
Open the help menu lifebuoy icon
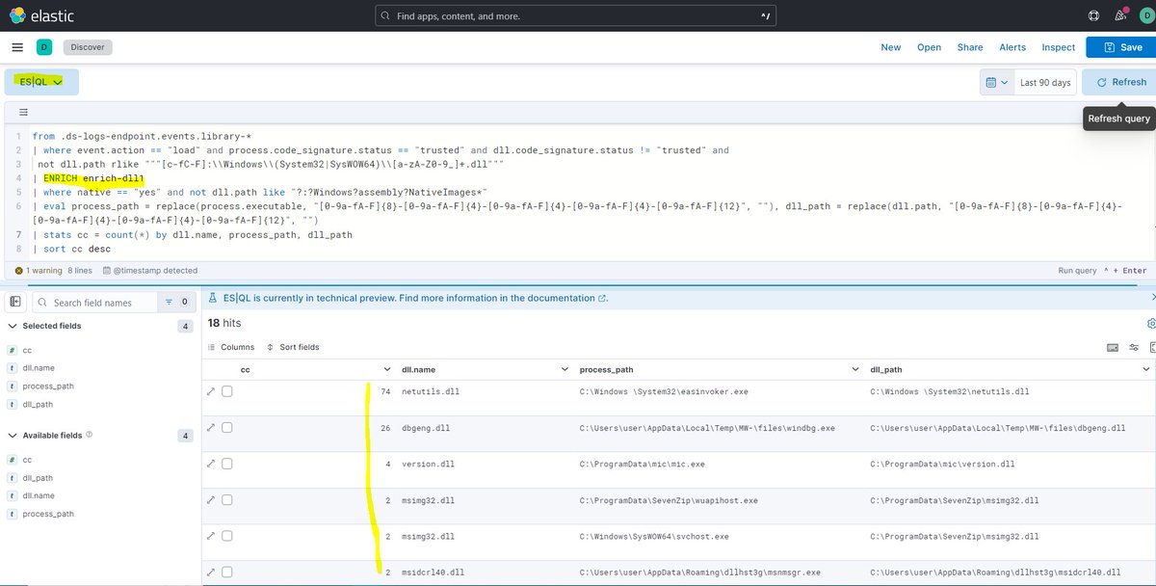tap(1093, 15)
